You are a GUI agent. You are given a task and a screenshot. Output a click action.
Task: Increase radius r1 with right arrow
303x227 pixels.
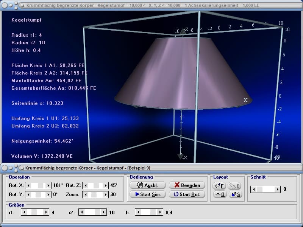[46, 212]
